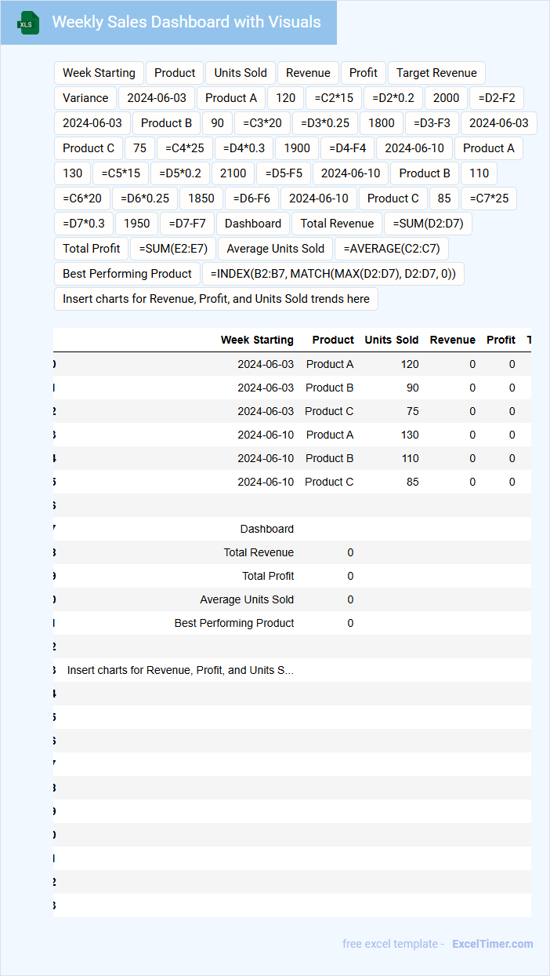550x976 pixels.
Task: Click the 'Week Starting' table column header
Action: [257, 340]
